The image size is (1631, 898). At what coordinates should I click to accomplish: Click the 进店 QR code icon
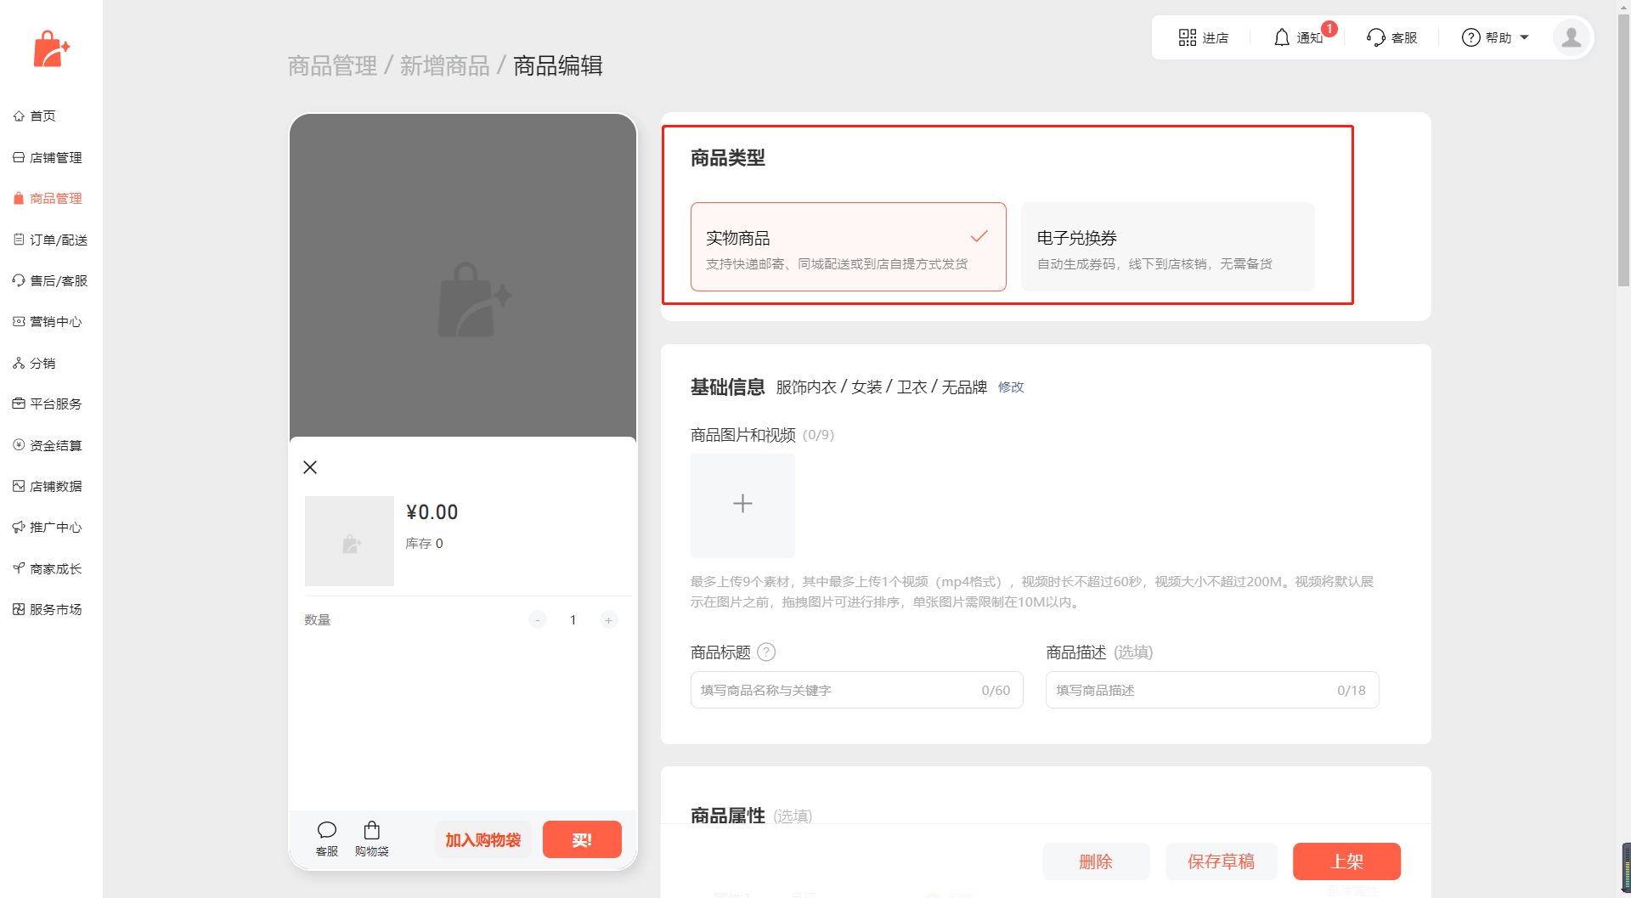tap(1187, 37)
